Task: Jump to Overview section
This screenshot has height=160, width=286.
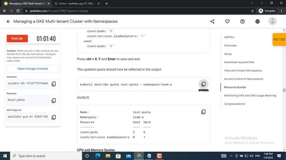Action: [x=230, y=45]
